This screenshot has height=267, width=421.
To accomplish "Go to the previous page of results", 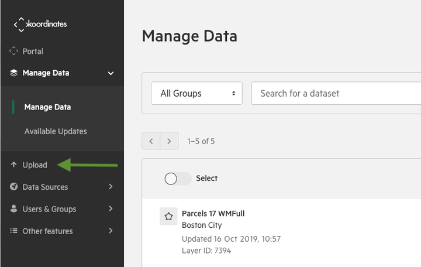I will (151, 141).
